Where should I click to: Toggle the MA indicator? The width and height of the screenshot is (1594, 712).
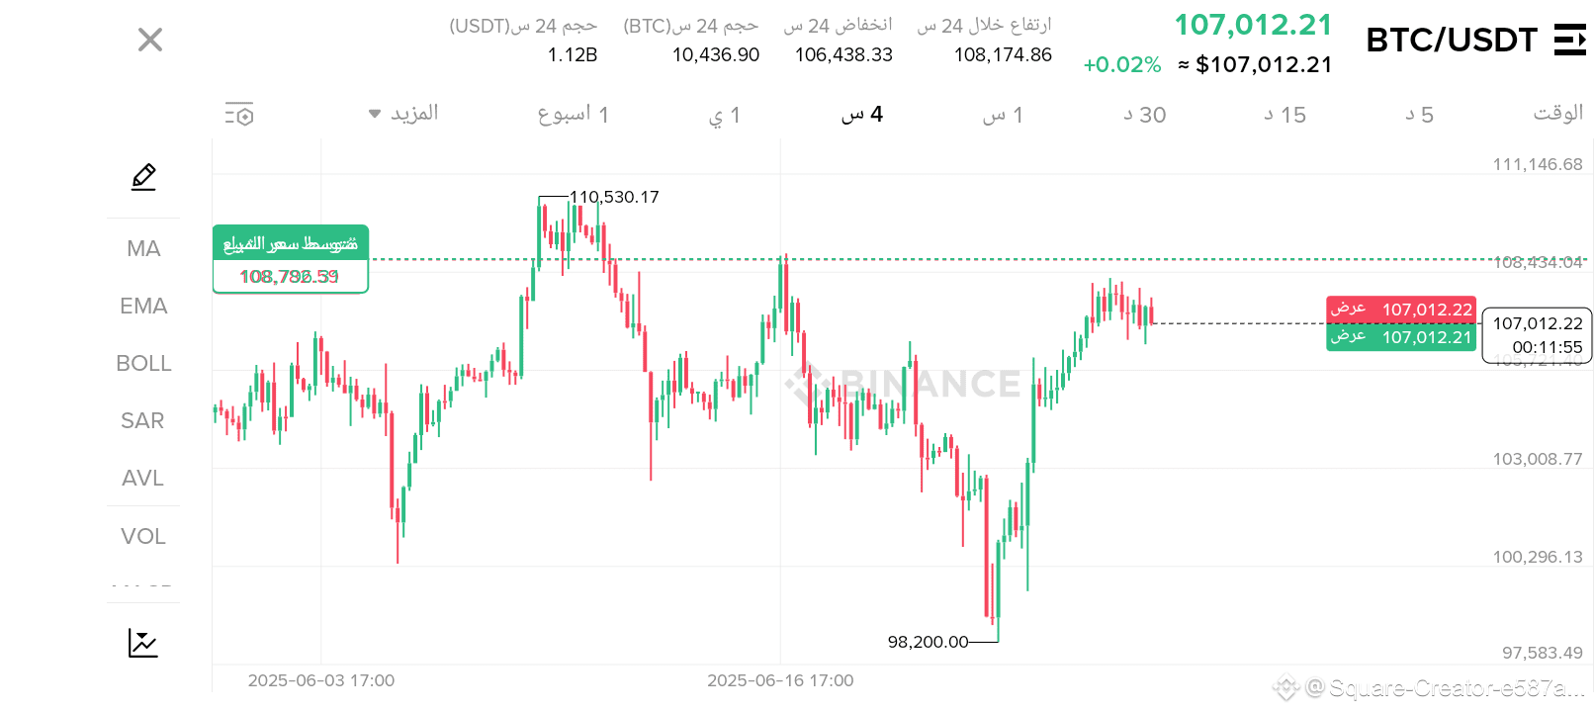143,249
